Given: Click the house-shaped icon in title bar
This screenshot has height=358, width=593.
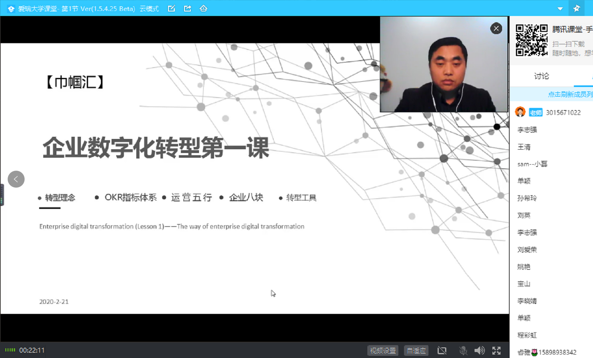Looking at the screenshot, I should pos(203,8).
